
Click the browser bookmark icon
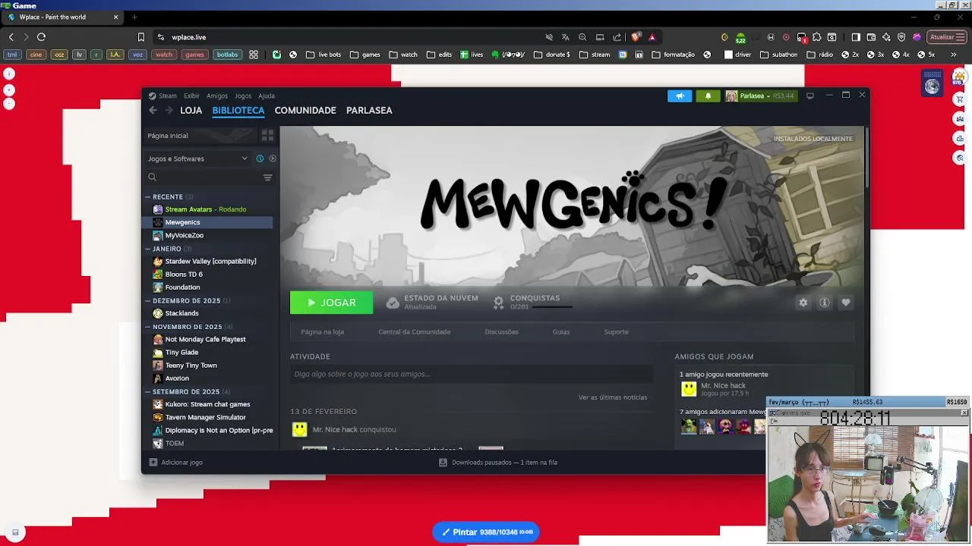[x=140, y=36]
